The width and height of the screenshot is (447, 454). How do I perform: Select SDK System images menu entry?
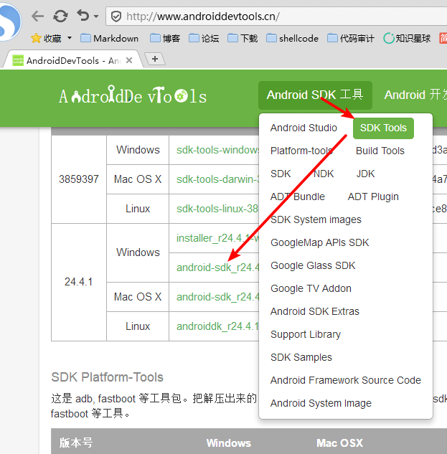(316, 219)
